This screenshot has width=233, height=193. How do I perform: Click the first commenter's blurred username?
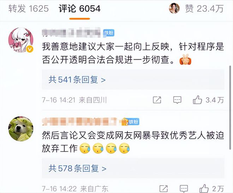pyautogui.click(x=71, y=32)
